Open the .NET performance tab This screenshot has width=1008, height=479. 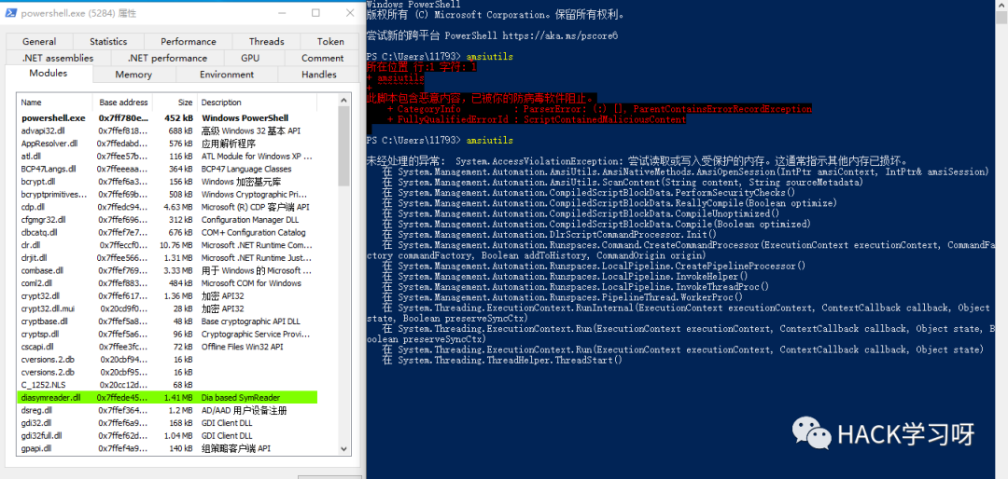click(x=167, y=58)
